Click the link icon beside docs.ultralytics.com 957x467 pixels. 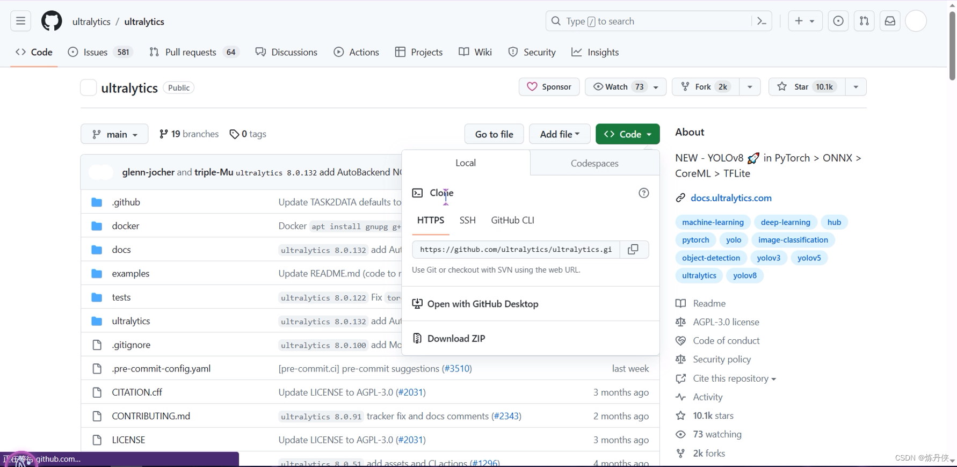tap(680, 198)
